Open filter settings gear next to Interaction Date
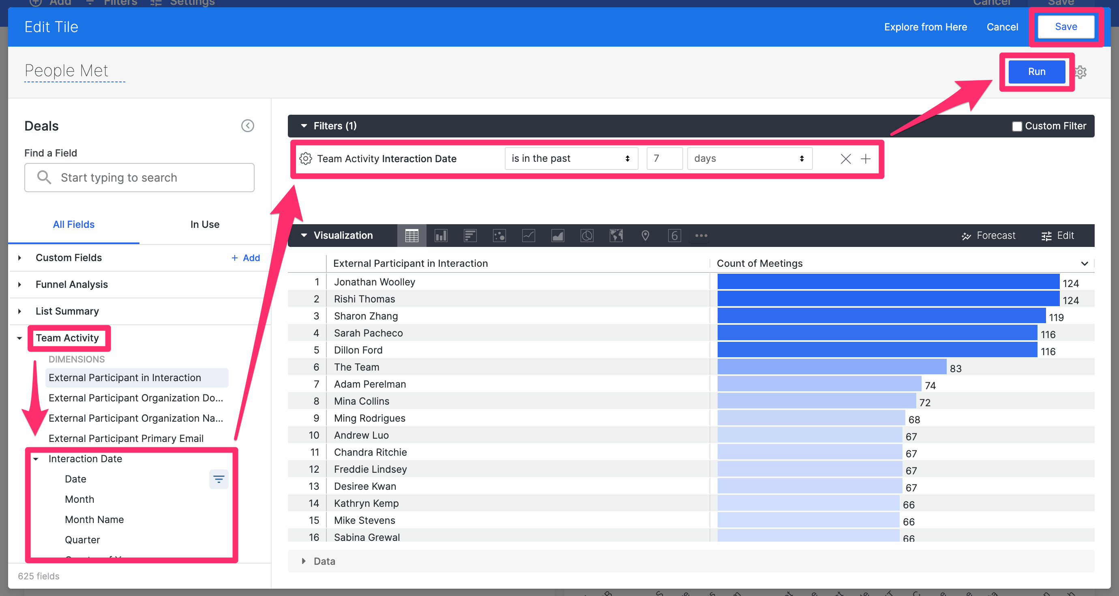This screenshot has width=1119, height=596. [306, 159]
